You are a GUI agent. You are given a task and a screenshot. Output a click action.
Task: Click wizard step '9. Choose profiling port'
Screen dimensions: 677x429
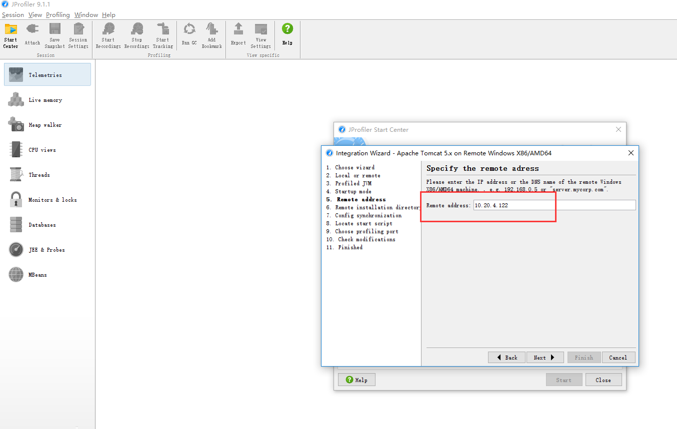[362, 231]
